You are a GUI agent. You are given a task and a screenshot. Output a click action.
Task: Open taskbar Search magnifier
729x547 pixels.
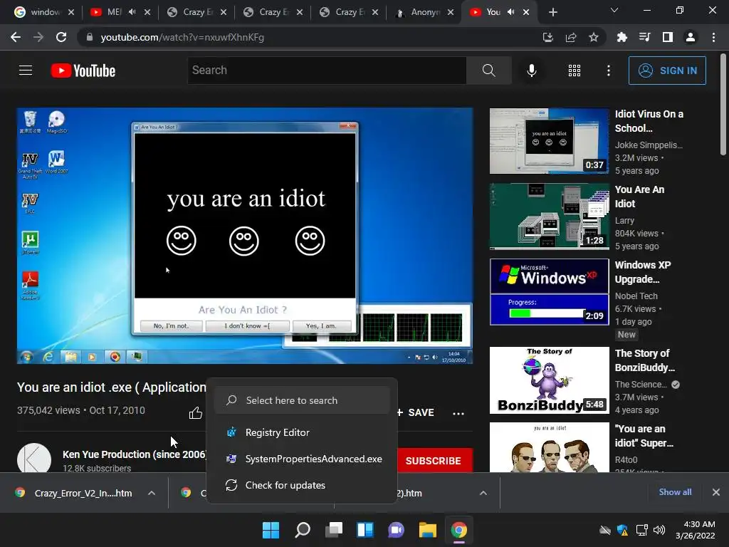(x=302, y=530)
